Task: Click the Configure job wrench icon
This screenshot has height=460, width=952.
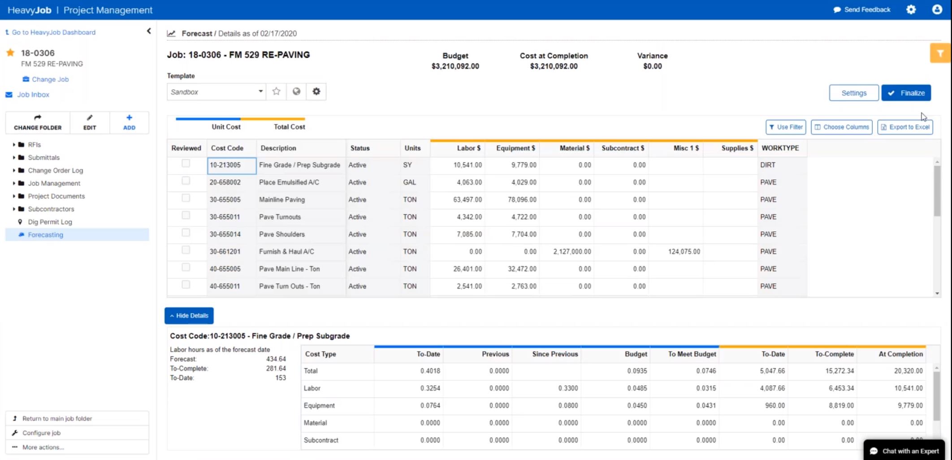Action: [15, 433]
